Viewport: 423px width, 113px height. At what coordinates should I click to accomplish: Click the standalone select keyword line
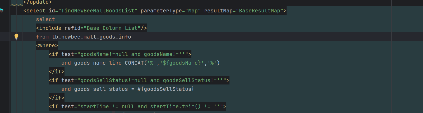click(45, 20)
